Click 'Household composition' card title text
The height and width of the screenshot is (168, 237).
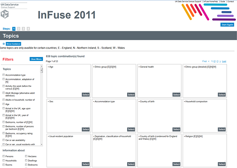(196, 102)
